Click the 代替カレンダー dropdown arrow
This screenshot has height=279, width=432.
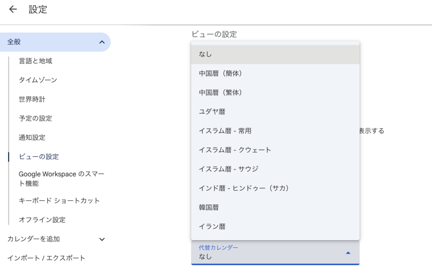pyautogui.click(x=348, y=252)
